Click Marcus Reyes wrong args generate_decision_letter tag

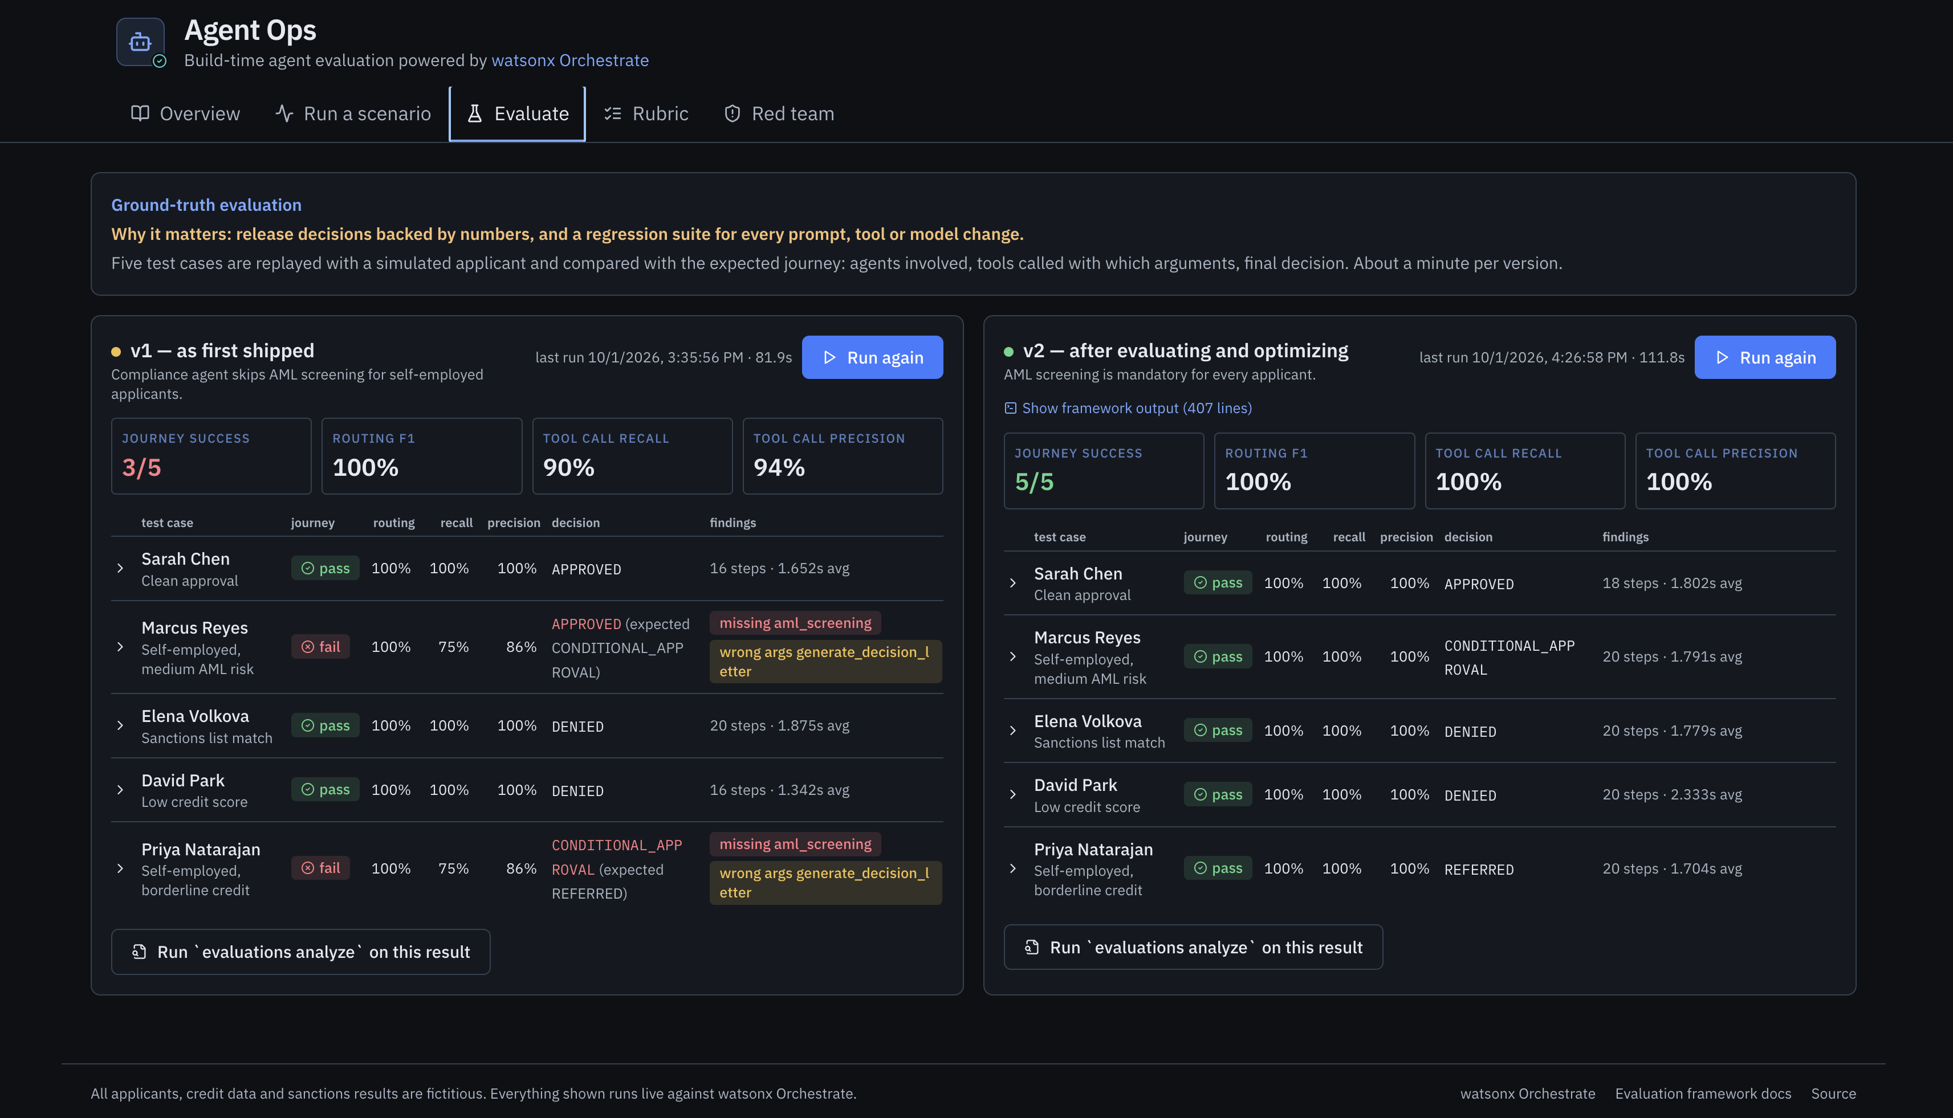coord(825,662)
